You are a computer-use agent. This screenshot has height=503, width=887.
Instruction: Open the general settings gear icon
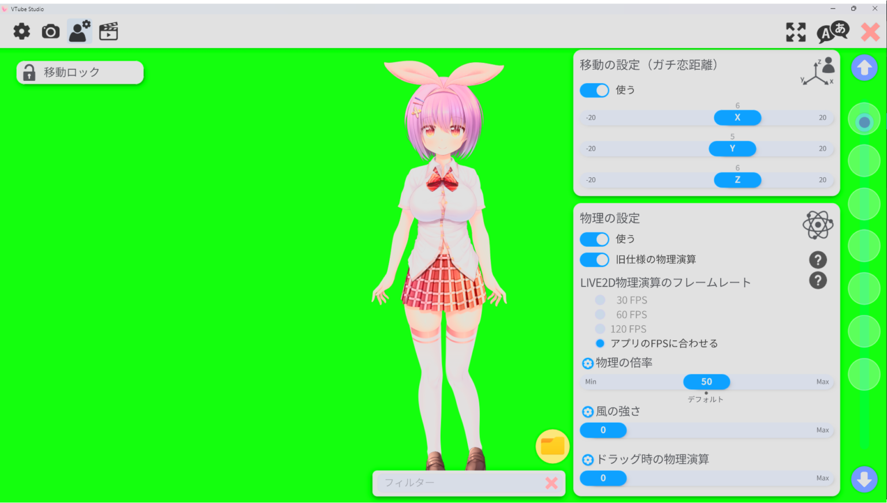coord(21,31)
